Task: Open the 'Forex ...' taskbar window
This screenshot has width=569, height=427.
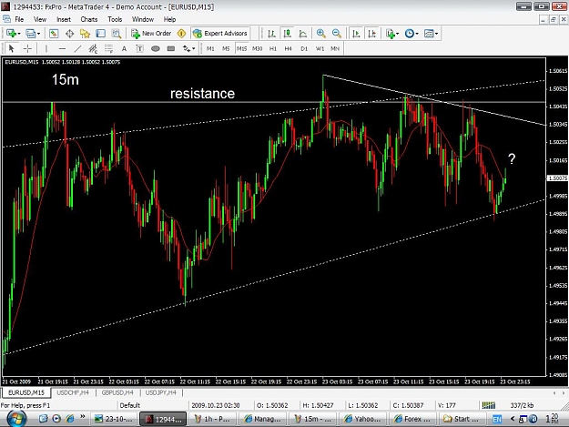Action: pyautogui.click(x=412, y=419)
